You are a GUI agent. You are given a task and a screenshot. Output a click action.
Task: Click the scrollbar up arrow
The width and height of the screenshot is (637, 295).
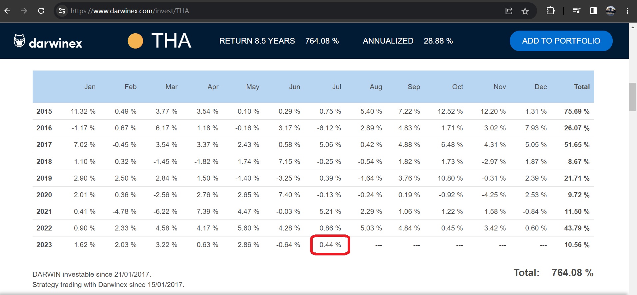click(x=633, y=27)
